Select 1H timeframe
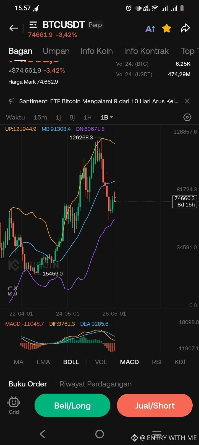The image size is (199, 445). (x=87, y=117)
